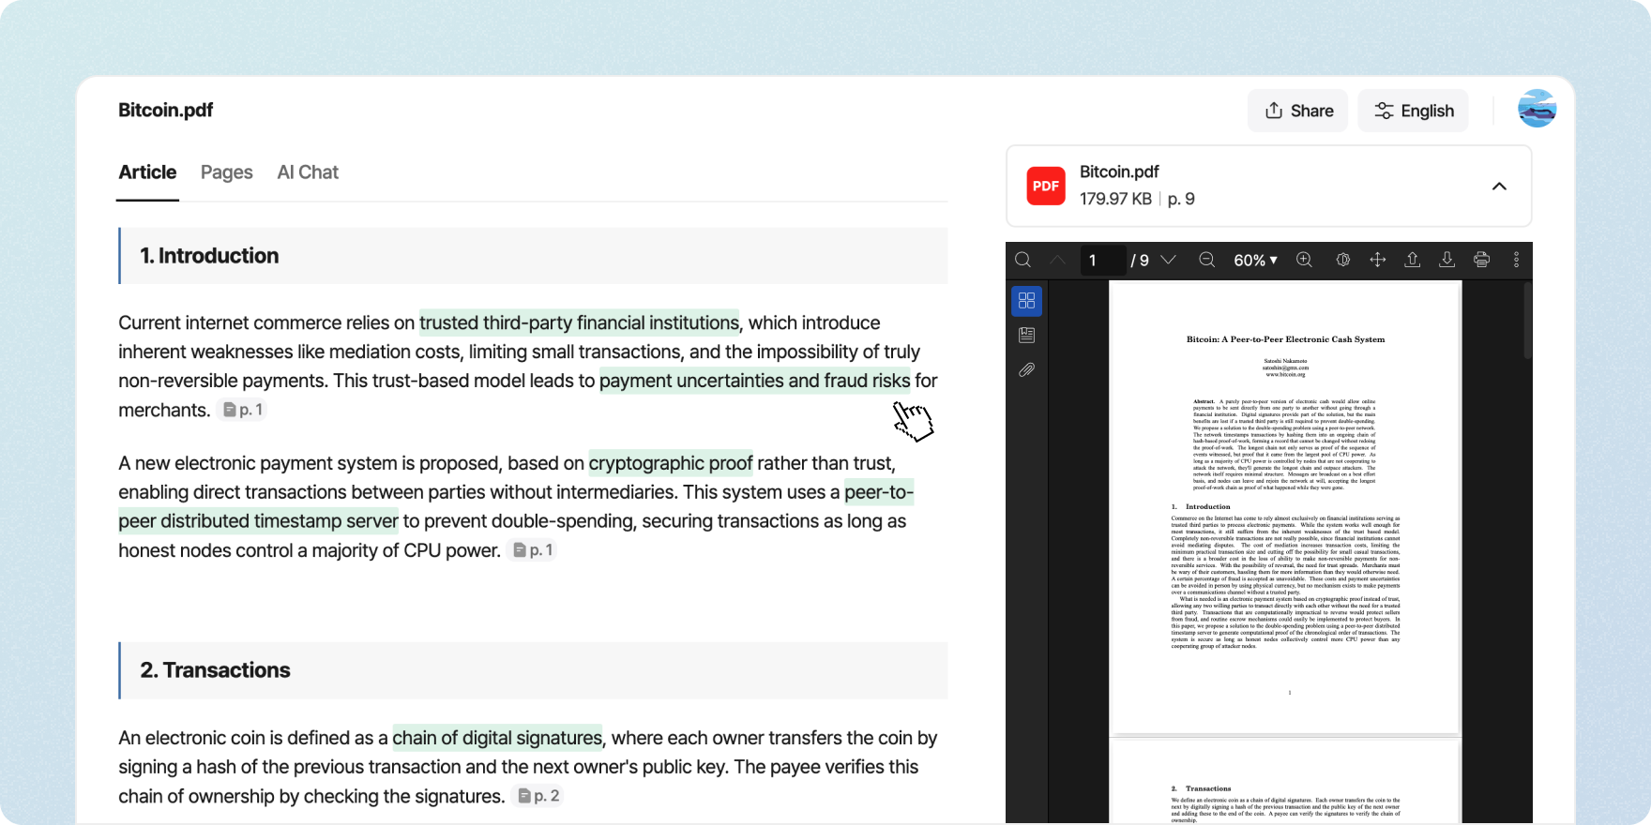Click highlighted 'peer distributed timestamp server' phrase
The width and height of the screenshot is (1651, 825).
click(259, 521)
